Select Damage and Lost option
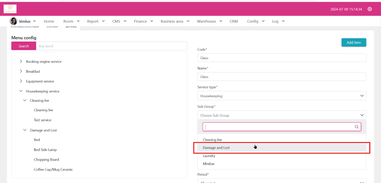Screen dimensions: 381x183 coord(216,148)
